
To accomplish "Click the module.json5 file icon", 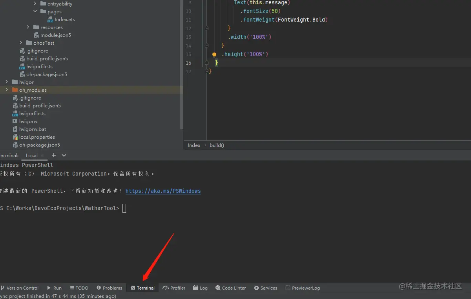I will pos(37,35).
